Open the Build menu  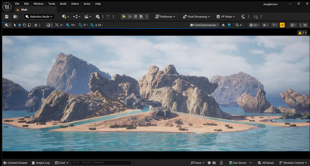[x=63, y=4]
